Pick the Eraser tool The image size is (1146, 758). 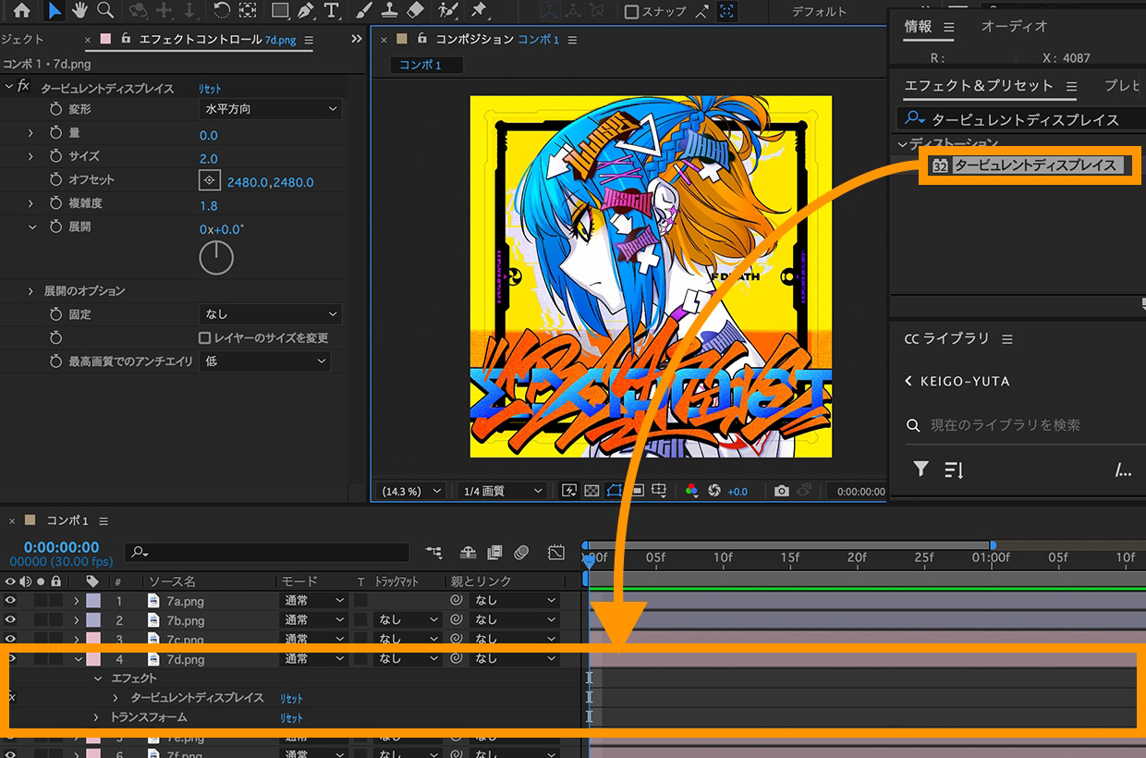[415, 11]
